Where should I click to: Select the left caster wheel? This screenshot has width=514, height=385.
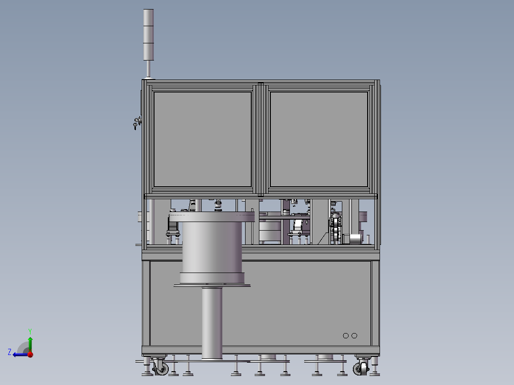pyautogui.click(x=162, y=369)
